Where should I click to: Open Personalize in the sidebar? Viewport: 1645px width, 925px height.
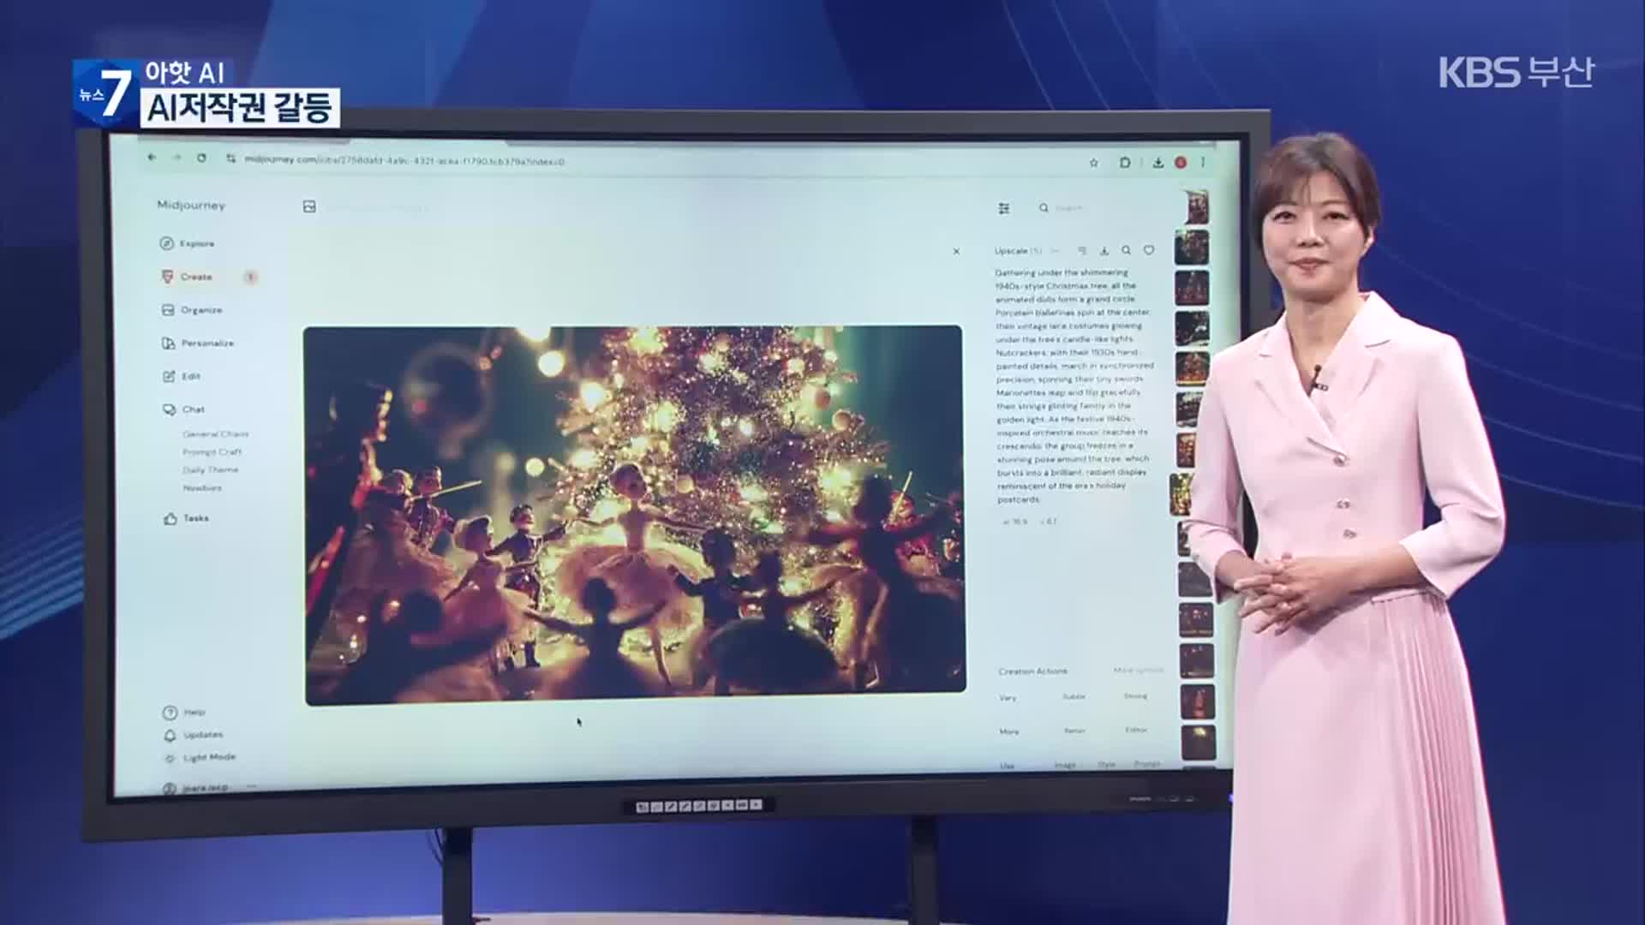click(x=198, y=343)
